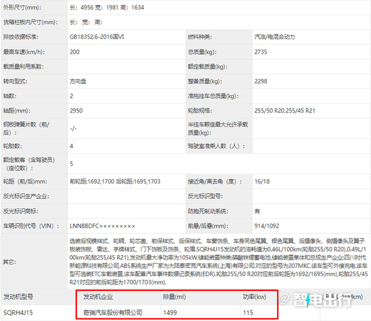Viewport: 371px width, 321px height.
Task: Select engine model SQRH4J15
Action: pos(18,313)
